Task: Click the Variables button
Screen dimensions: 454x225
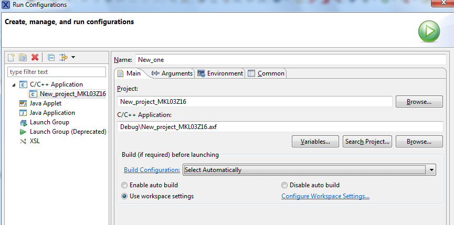Action: [x=315, y=142]
